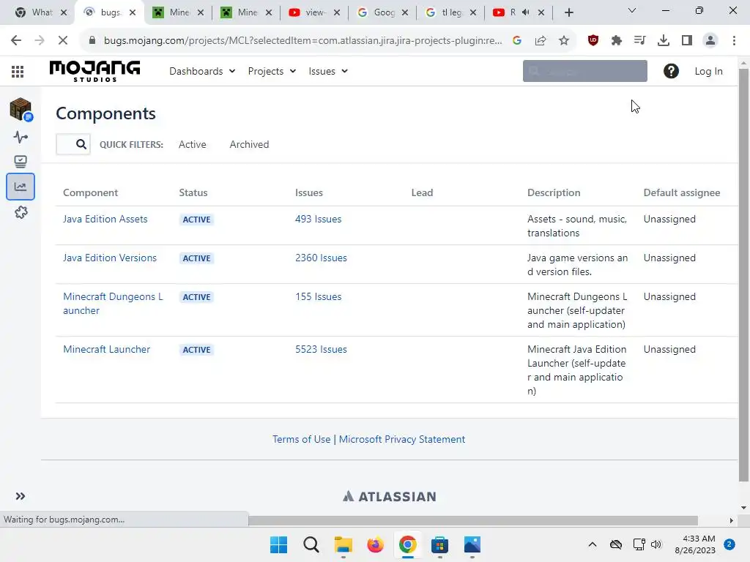Image resolution: width=750 pixels, height=562 pixels.
Task: View the 2360 Issues link
Action: tap(321, 258)
